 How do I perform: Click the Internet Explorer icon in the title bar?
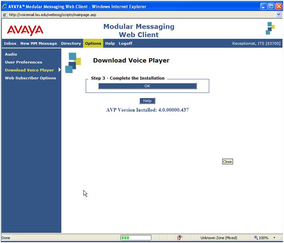[x=5, y=6]
